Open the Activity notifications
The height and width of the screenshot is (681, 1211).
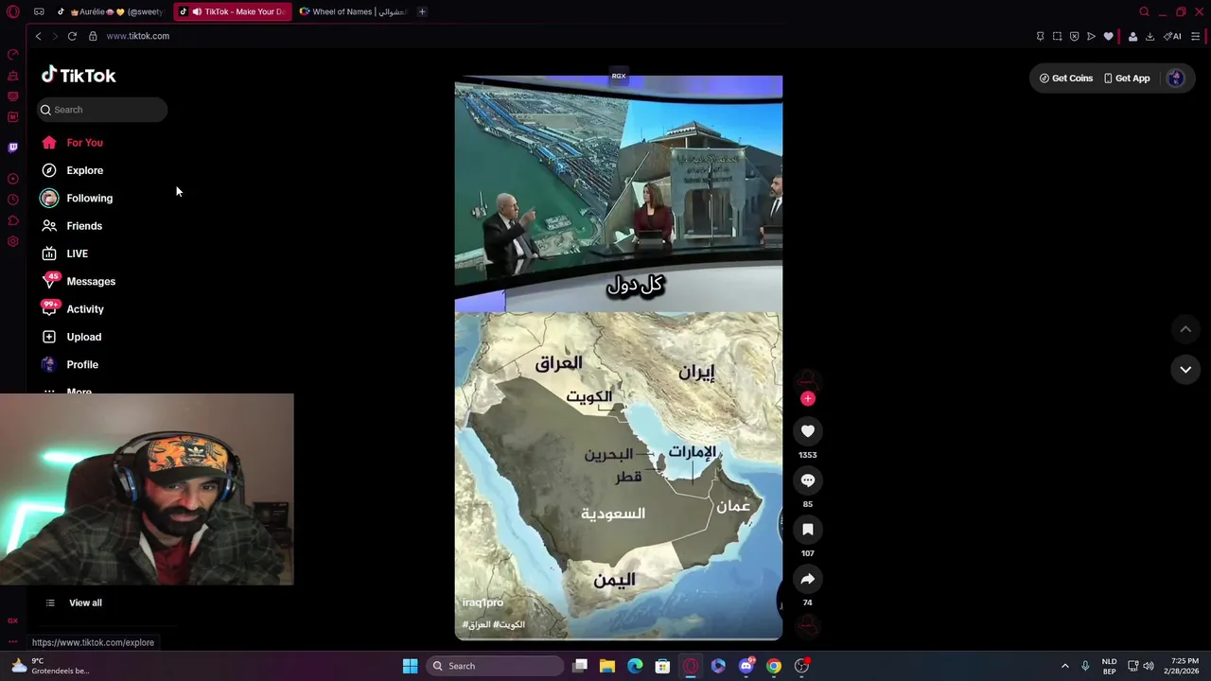point(73,309)
